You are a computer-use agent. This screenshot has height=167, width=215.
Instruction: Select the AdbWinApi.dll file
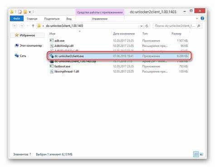click(118, 46)
